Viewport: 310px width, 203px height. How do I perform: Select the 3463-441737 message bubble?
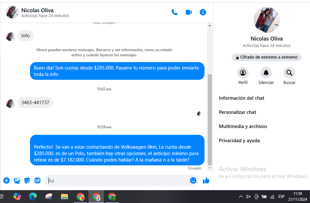(35, 103)
